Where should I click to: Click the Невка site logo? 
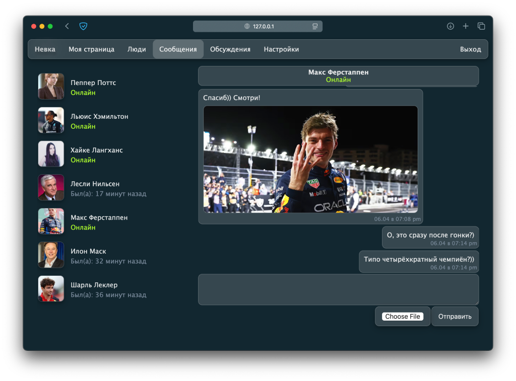click(x=45, y=49)
